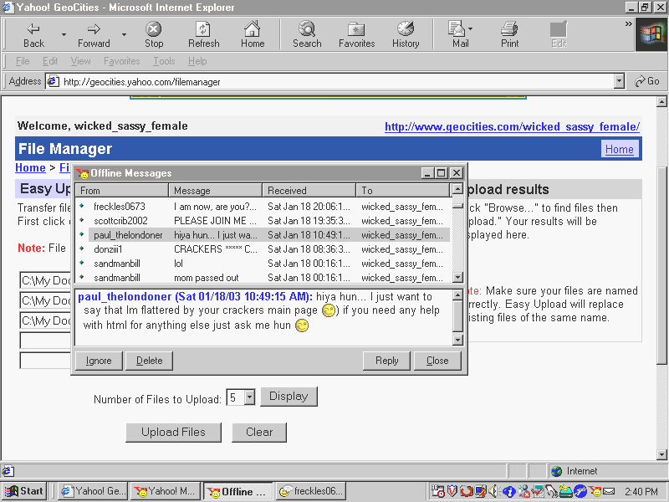Reply to the selected offline message
Screen dimensions: 669x502
(386, 361)
